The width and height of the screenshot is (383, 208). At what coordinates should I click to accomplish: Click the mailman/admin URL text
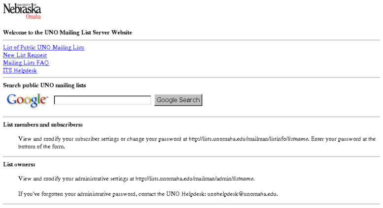point(195,179)
